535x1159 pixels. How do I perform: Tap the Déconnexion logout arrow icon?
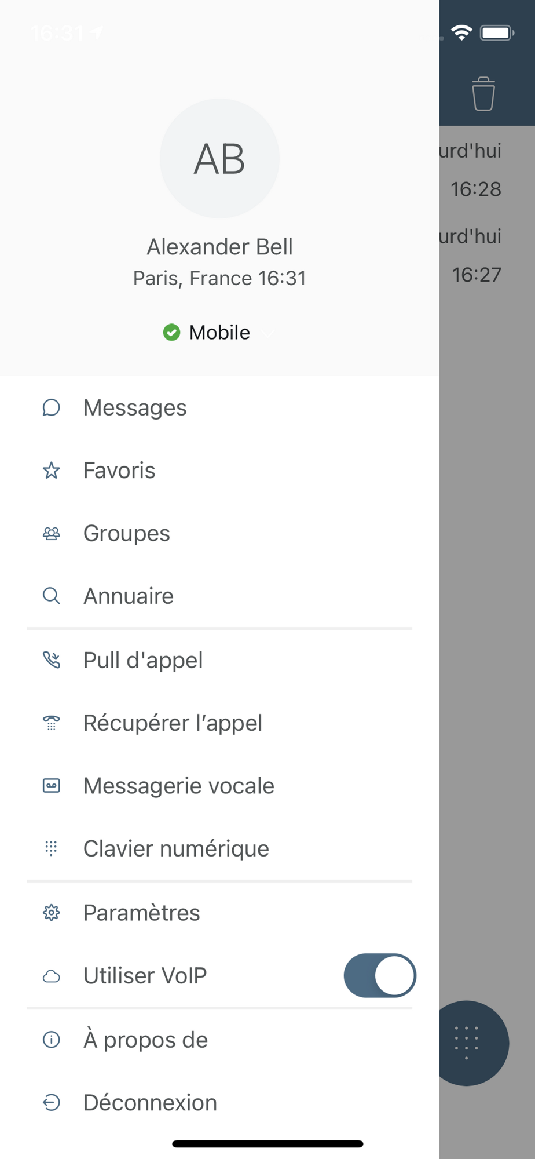tap(52, 1103)
